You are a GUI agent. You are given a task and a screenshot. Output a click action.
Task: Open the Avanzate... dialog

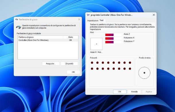click(x=51, y=64)
